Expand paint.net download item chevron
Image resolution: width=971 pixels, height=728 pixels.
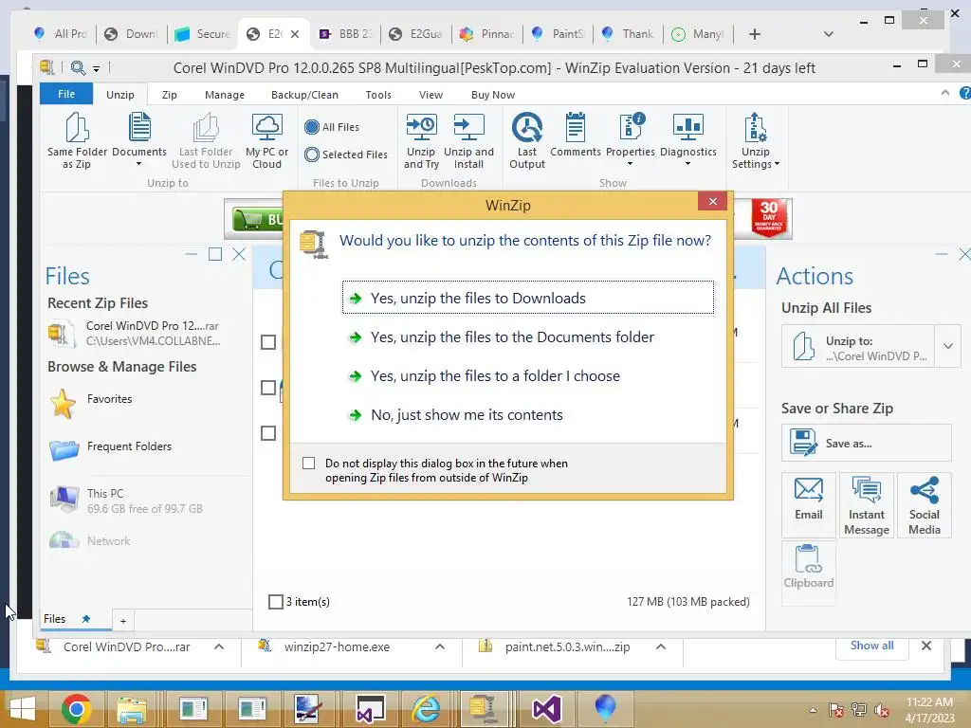click(x=661, y=646)
